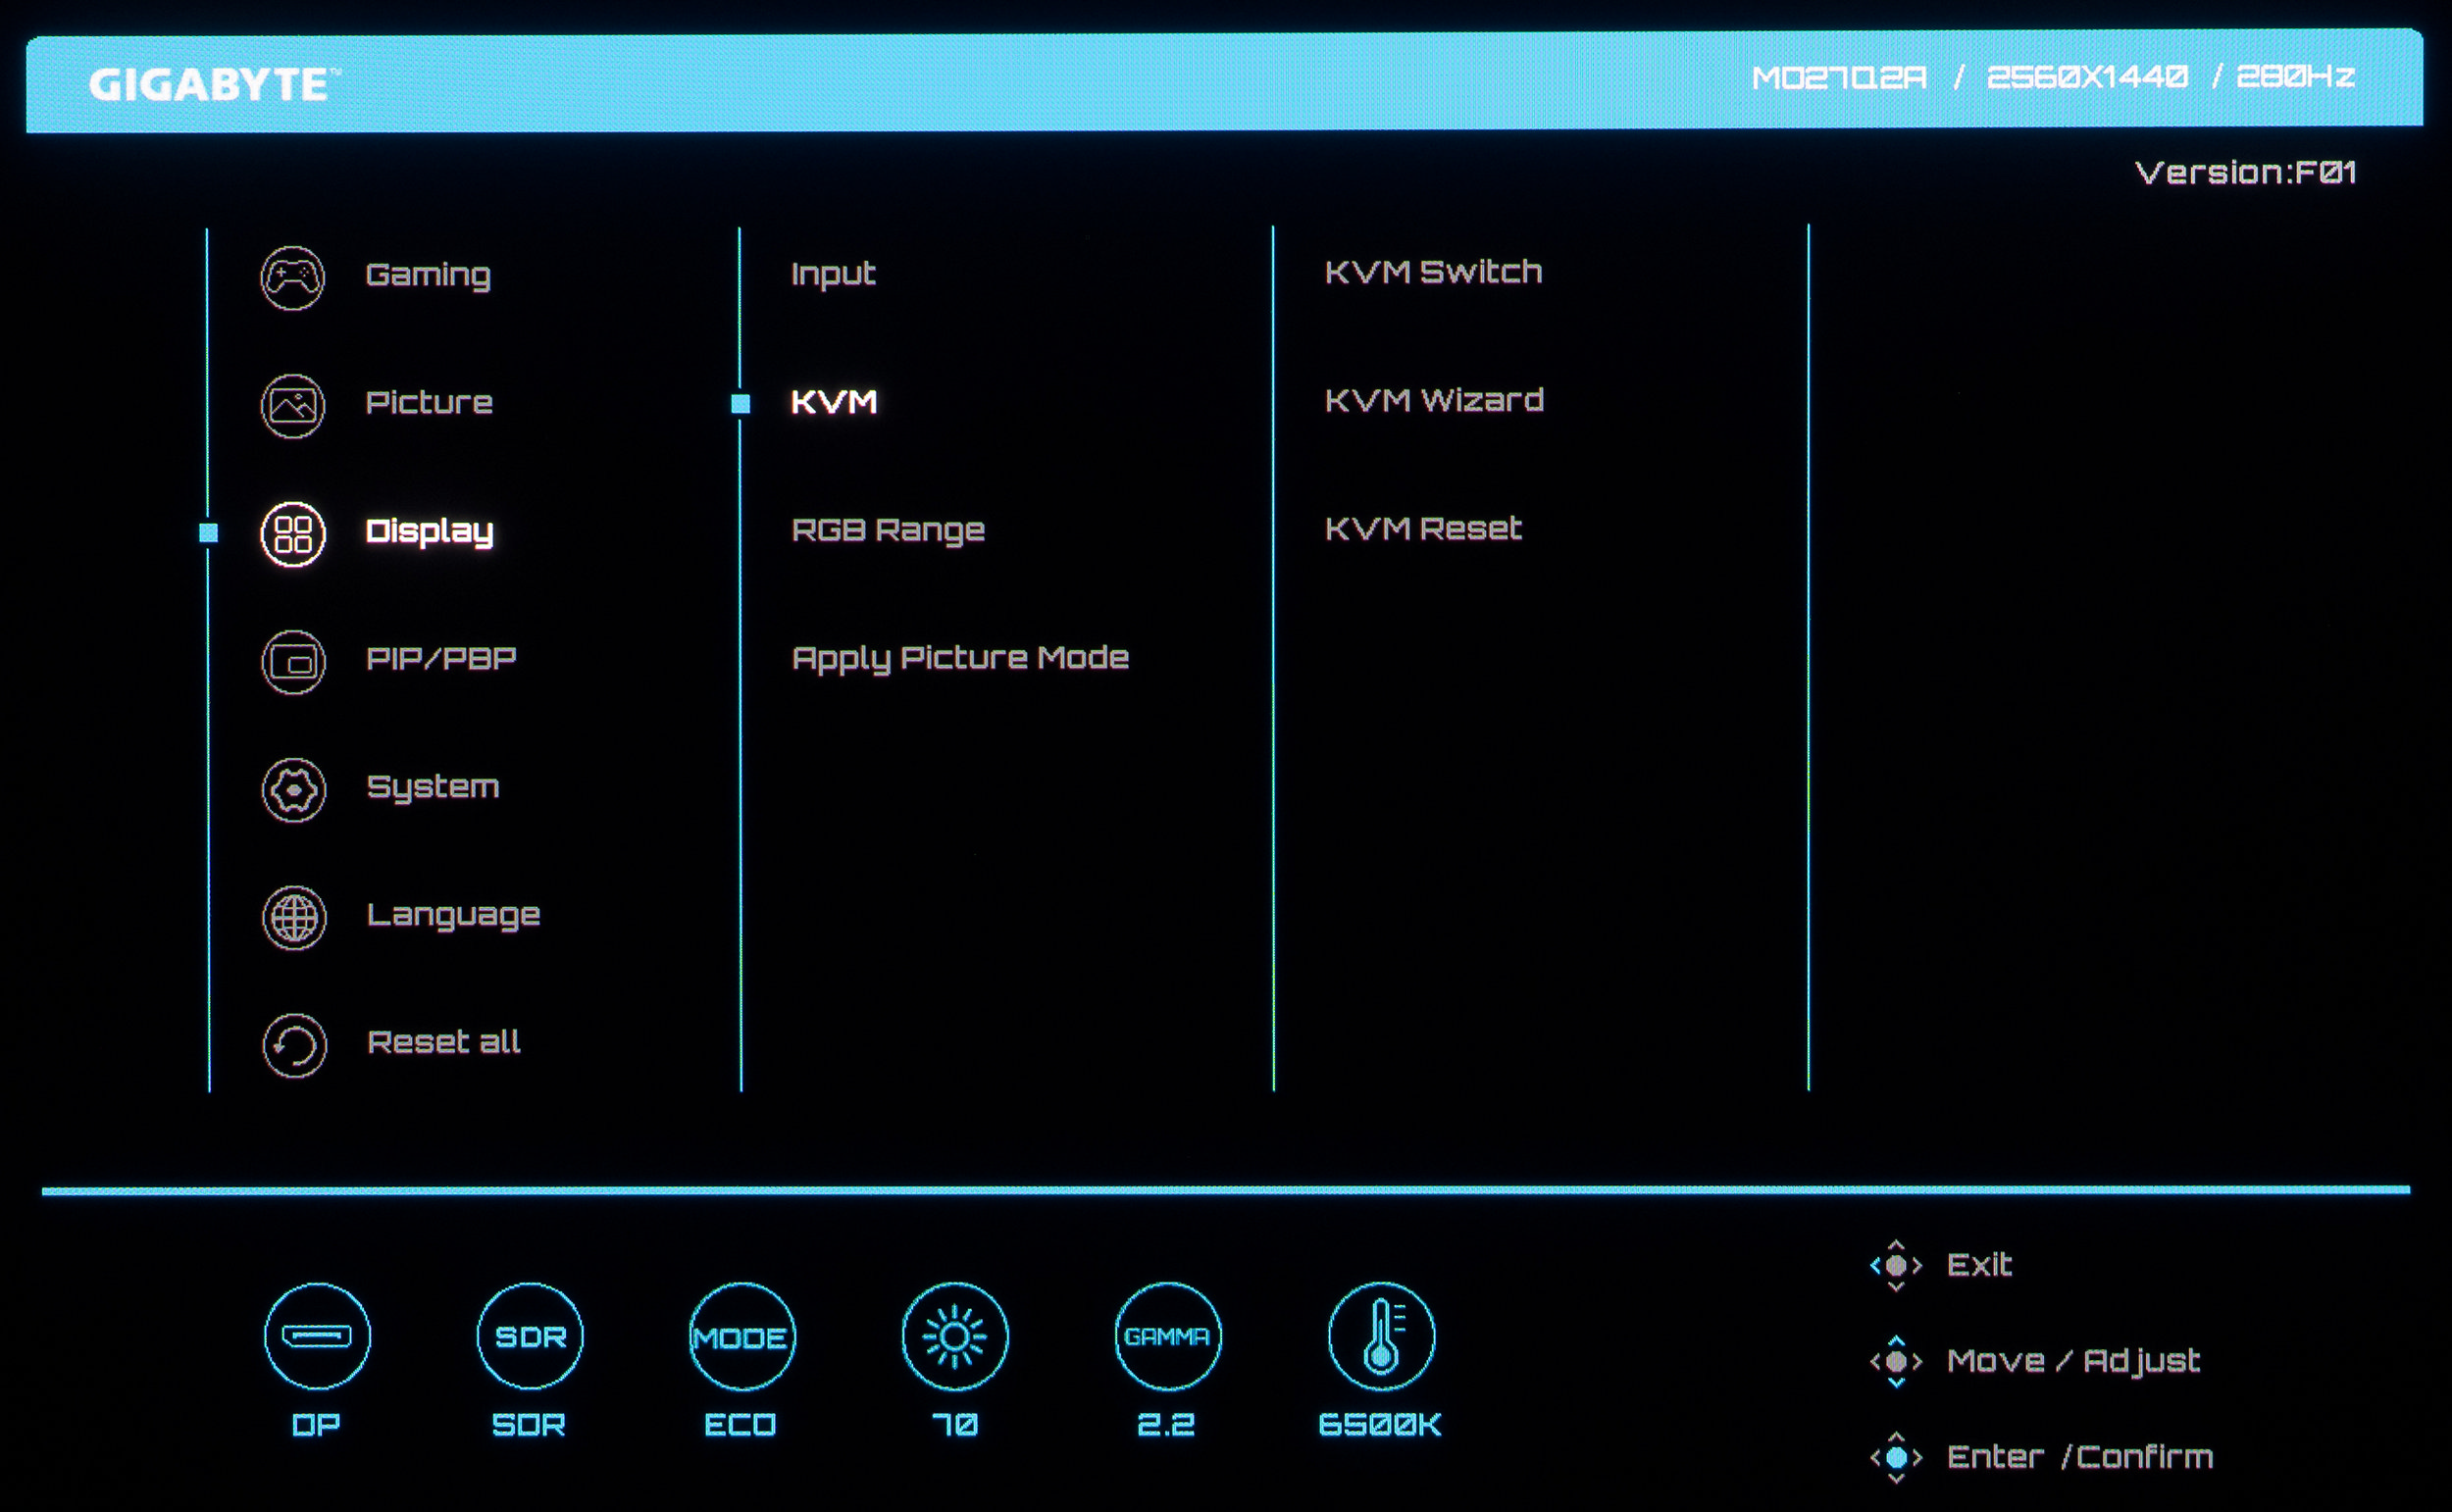
Task: Click the Display grid icon
Action: coord(293,534)
